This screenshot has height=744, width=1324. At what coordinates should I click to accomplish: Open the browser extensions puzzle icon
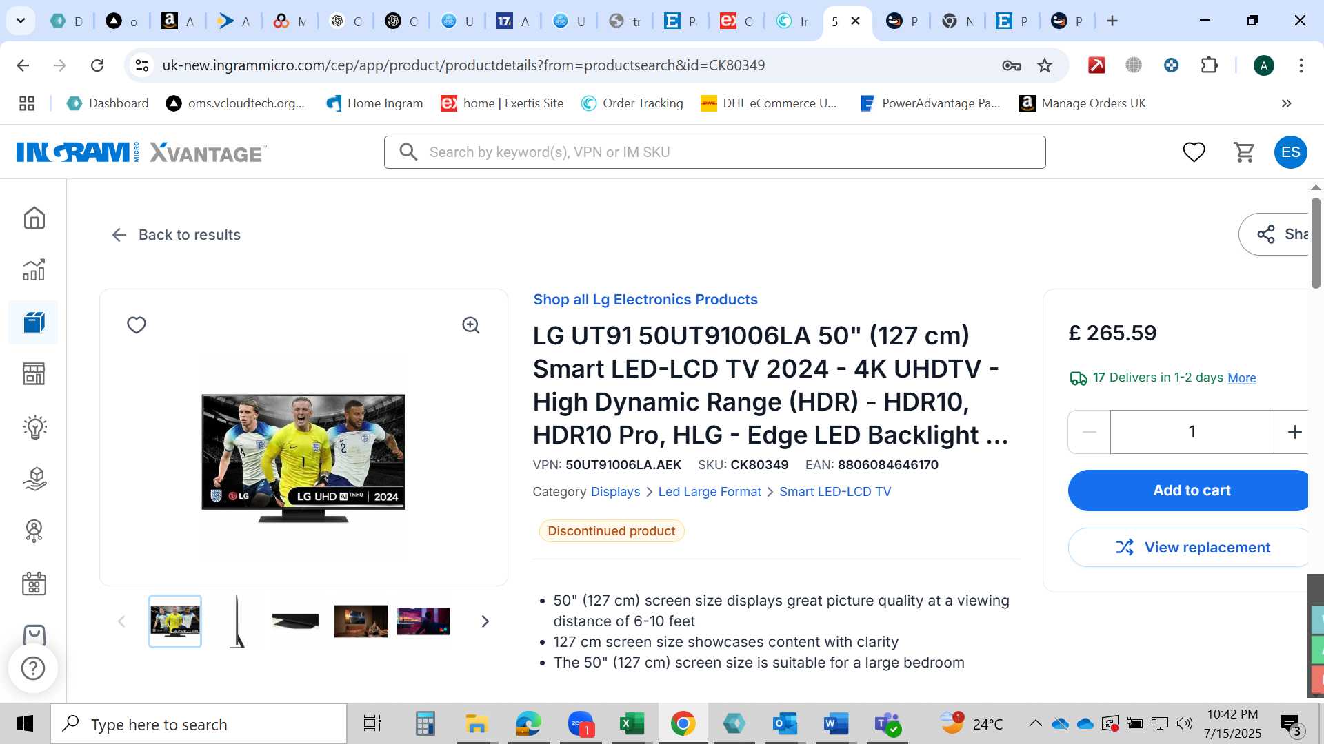pyautogui.click(x=1210, y=65)
